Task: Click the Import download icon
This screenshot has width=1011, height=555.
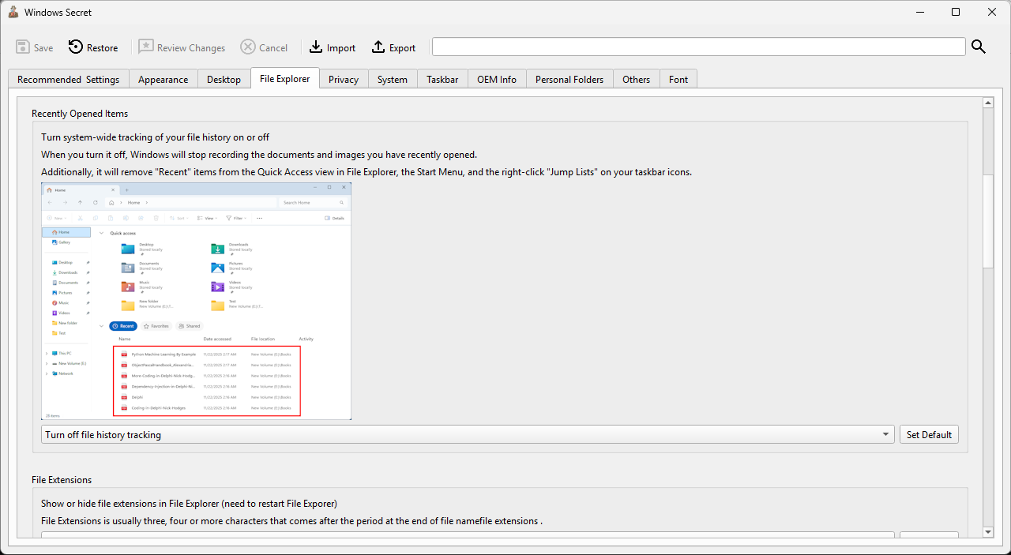Action: pyautogui.click(x=316, y=47)
